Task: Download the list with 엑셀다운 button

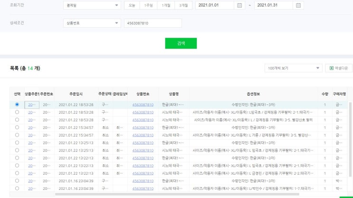Action: (x=339, y=68)
